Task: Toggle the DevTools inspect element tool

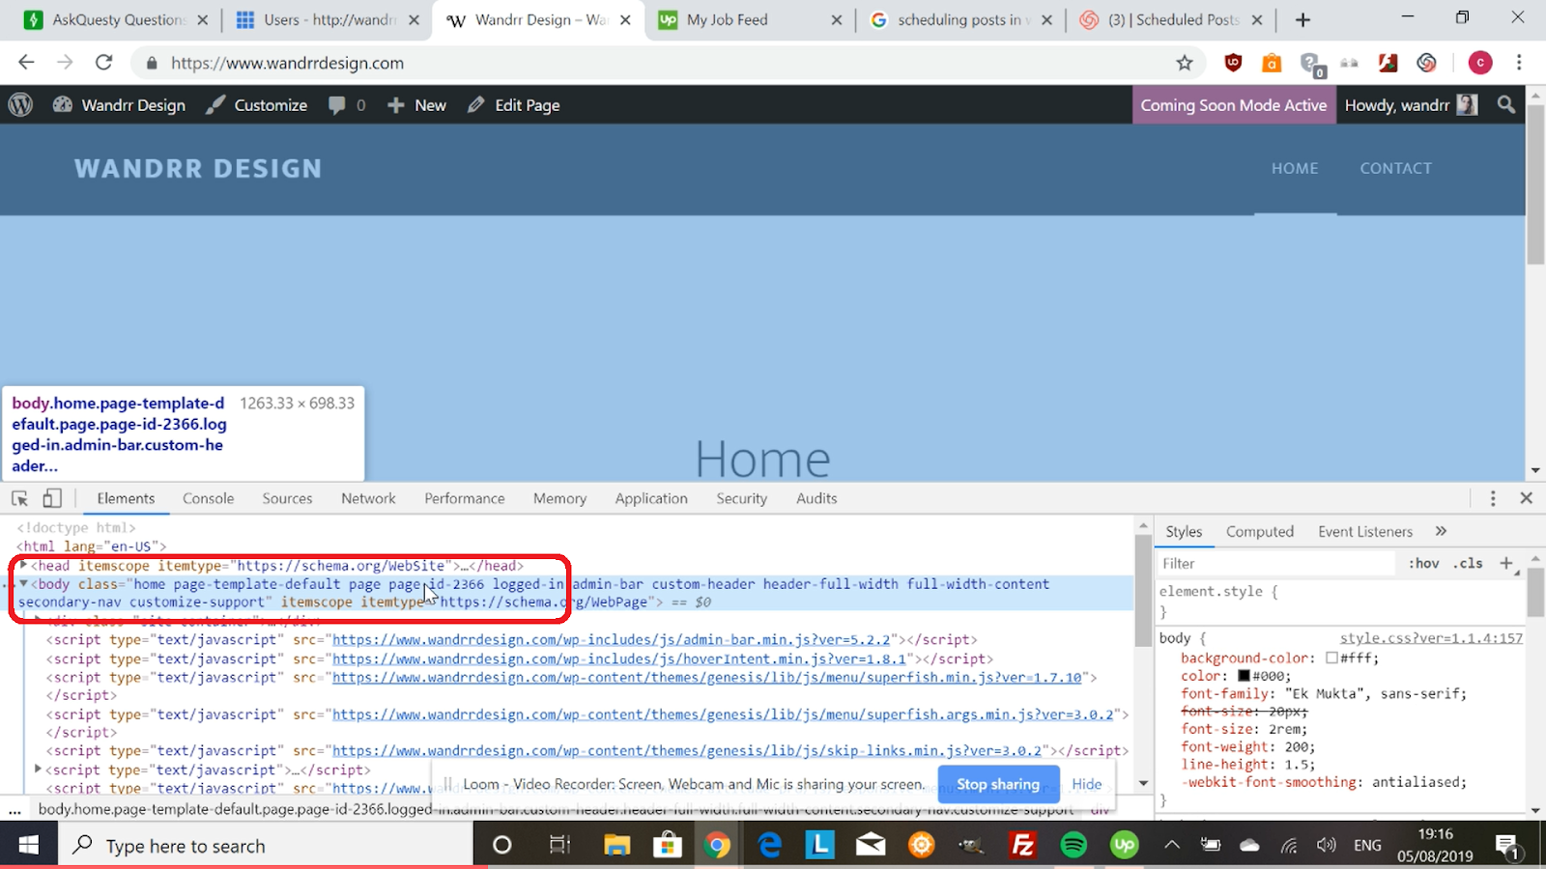Action: [19, 498]
